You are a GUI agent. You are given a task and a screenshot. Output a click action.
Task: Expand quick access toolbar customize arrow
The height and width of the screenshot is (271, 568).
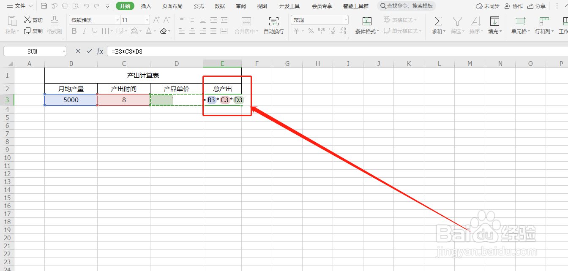(x=107, y=6)
